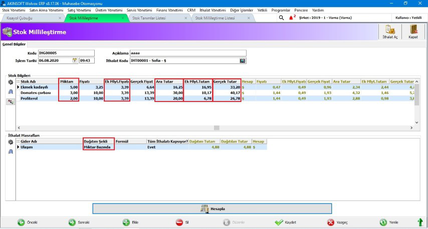Viewport: 428px width, 229px height.
Task: Go to the Önceki record
Action: (x=28, y=222)
